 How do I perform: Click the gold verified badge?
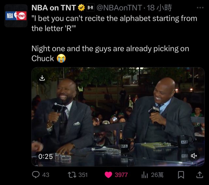(x=81, y=8)
